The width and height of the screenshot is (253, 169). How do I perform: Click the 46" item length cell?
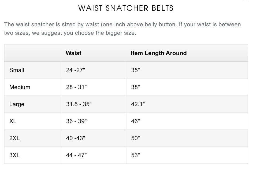point(136,121)
